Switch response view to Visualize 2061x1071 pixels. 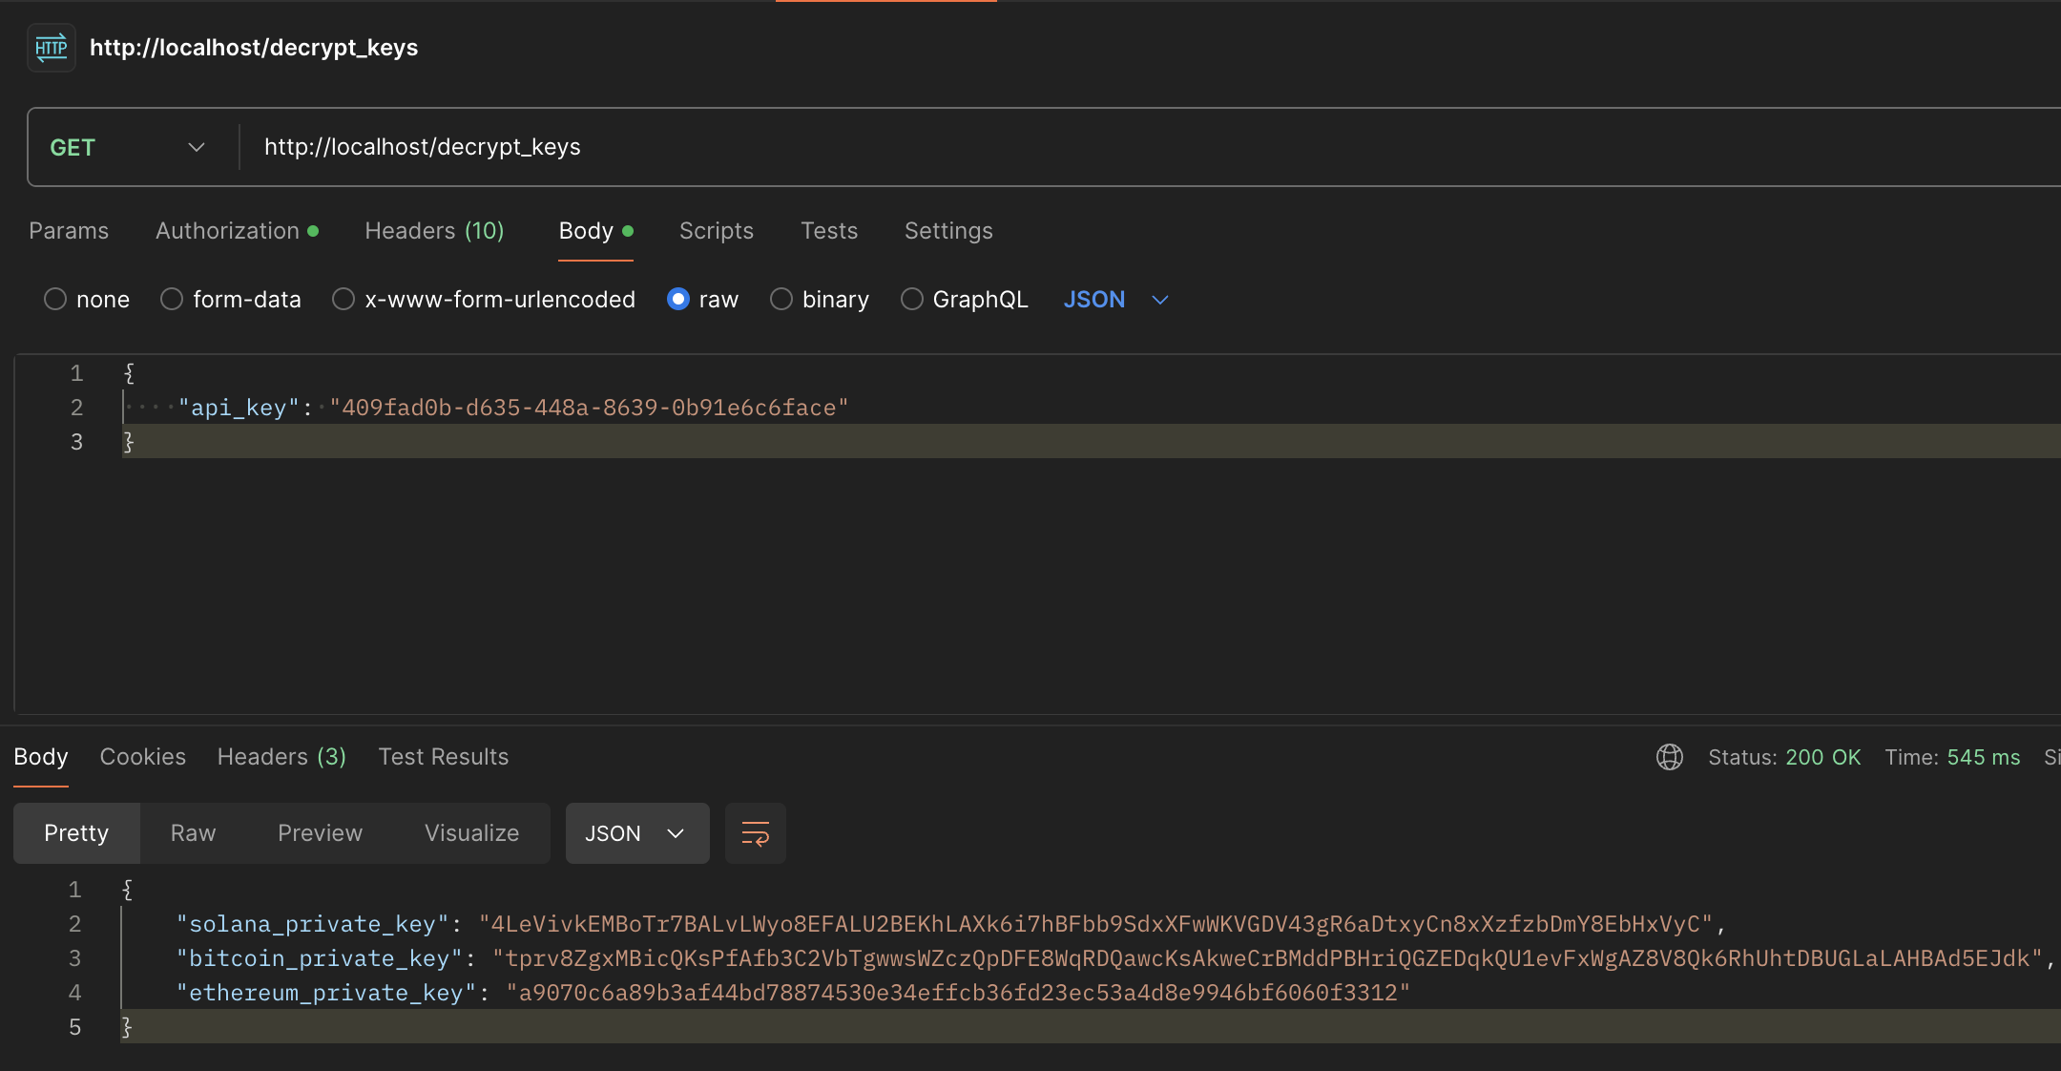[x=471, y=833]
